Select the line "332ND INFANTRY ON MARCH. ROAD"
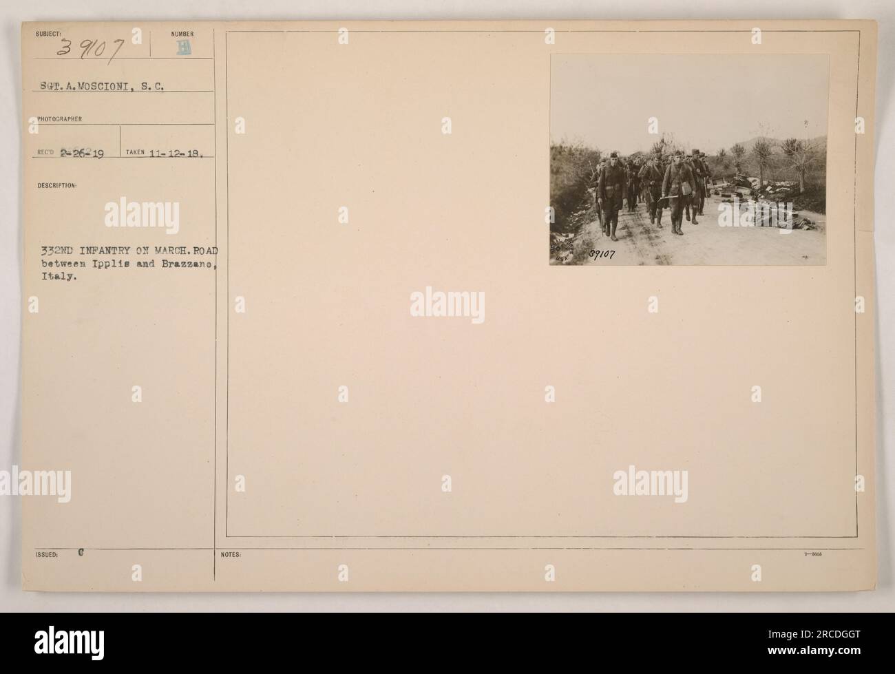This screenshot has height=674, width=895. click(129, 251)
